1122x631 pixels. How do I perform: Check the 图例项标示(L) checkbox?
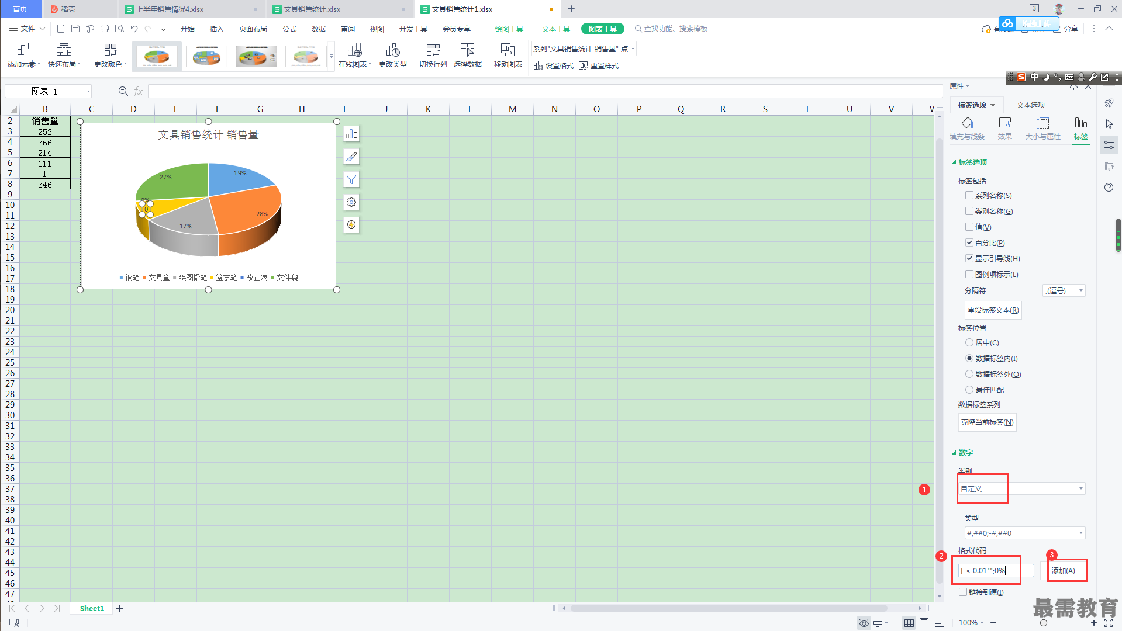(969, 274)
